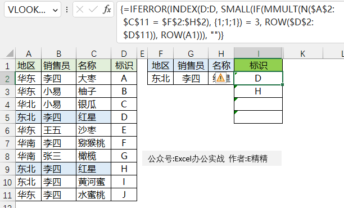Screen dimensions: 344x208
Task: Select row 11 header
Action: [x=7, y=195]
